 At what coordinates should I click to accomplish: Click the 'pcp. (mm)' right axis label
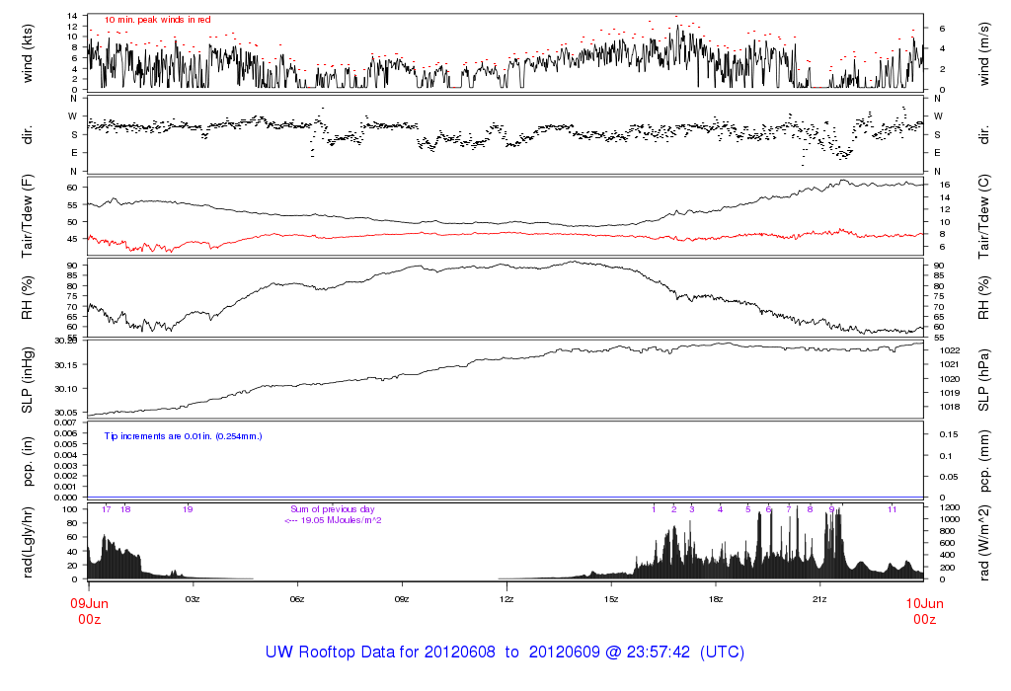(984, 459)
